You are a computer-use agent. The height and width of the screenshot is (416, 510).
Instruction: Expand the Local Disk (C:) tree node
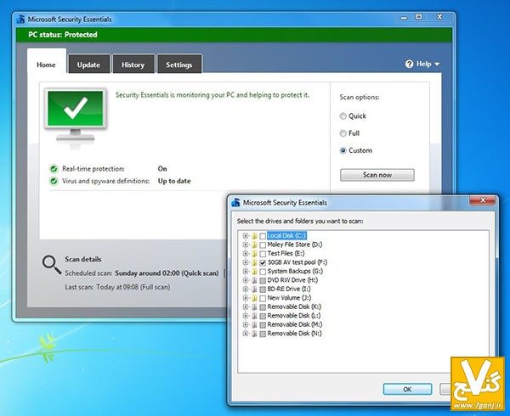245,235
